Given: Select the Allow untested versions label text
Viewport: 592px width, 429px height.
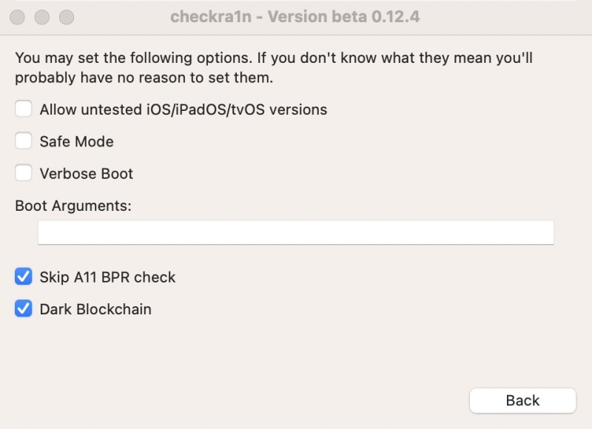Looking at the screenshot, I should (183, 109).
